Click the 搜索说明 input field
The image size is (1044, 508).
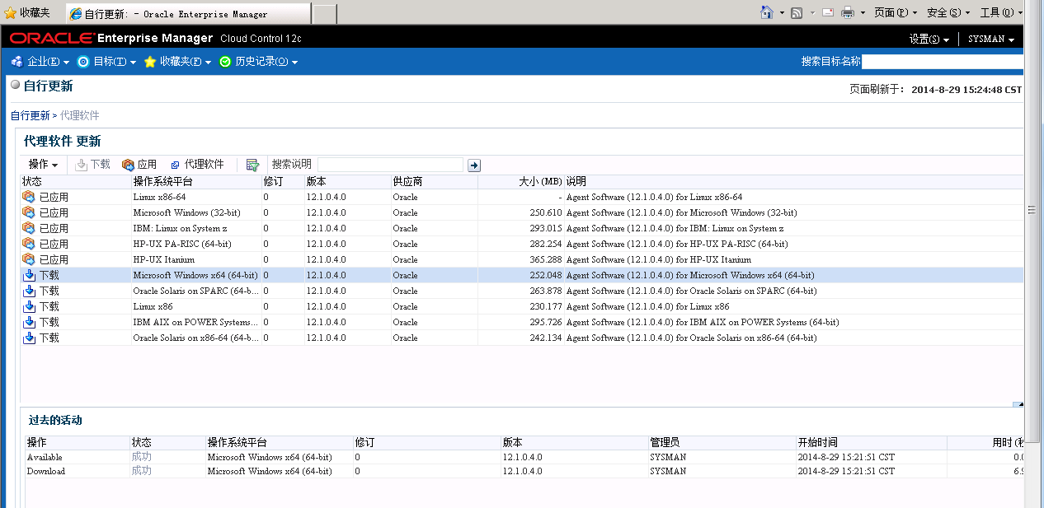click(390, 165)
